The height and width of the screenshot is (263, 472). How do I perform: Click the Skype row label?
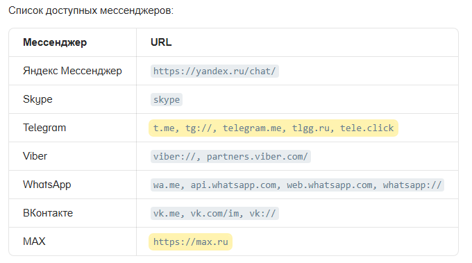coord(37,99)
